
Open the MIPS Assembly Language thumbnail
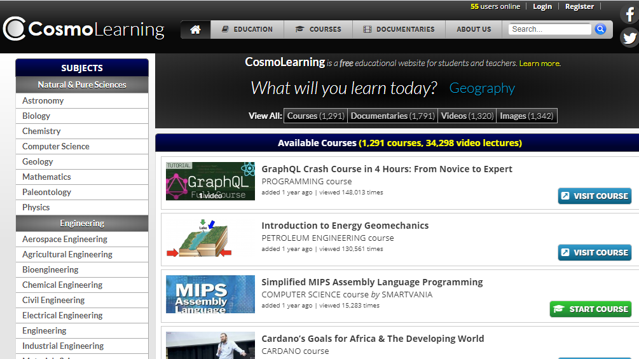coord(210,294)
